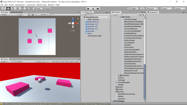Open the Free Aspect dropdown
This screenshot has width=187, height=105.
[25, 62]
